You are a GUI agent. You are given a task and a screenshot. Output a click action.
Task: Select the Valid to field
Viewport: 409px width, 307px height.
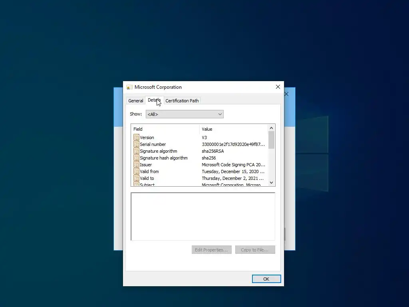pyautogui.click(x=200, y=178)
